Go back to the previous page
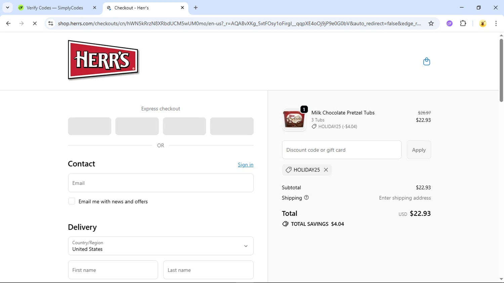This screenshot has height=283, width=504. pos(8,23)
